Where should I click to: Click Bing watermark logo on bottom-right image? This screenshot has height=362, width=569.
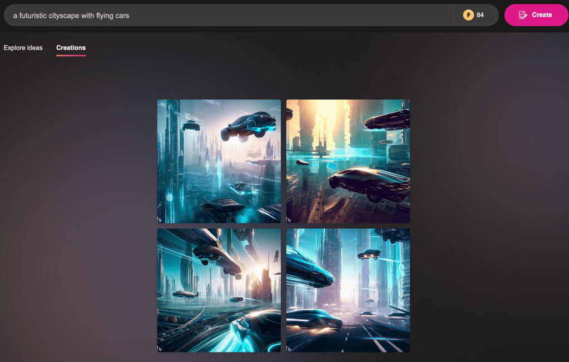point(289,349)
